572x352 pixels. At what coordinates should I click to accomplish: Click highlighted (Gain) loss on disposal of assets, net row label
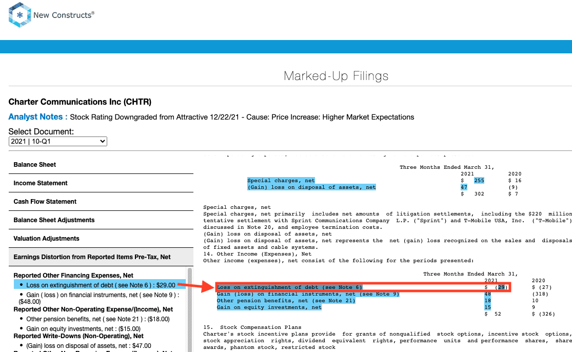click(x=311, y=187)
